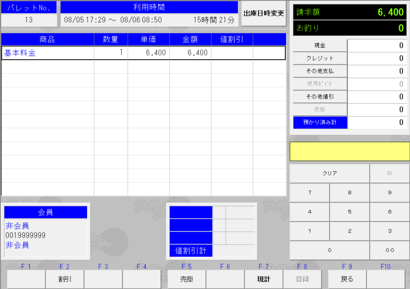Click the 数量 column header
The width and height of the screenshot is (410, 289).
coord(111,39)
